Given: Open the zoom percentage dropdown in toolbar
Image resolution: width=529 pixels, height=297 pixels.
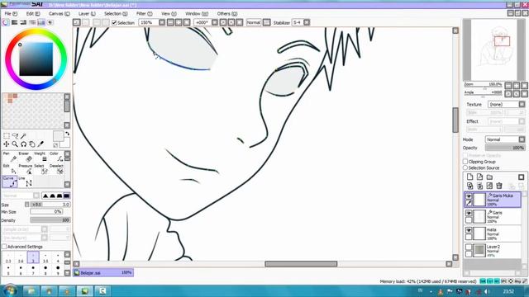Looking at the screenshot, I should [162, 22].
